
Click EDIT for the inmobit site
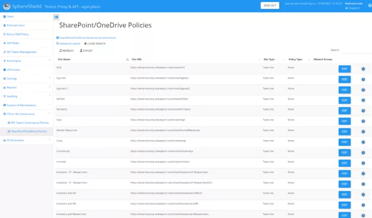(x=344, y=163)
